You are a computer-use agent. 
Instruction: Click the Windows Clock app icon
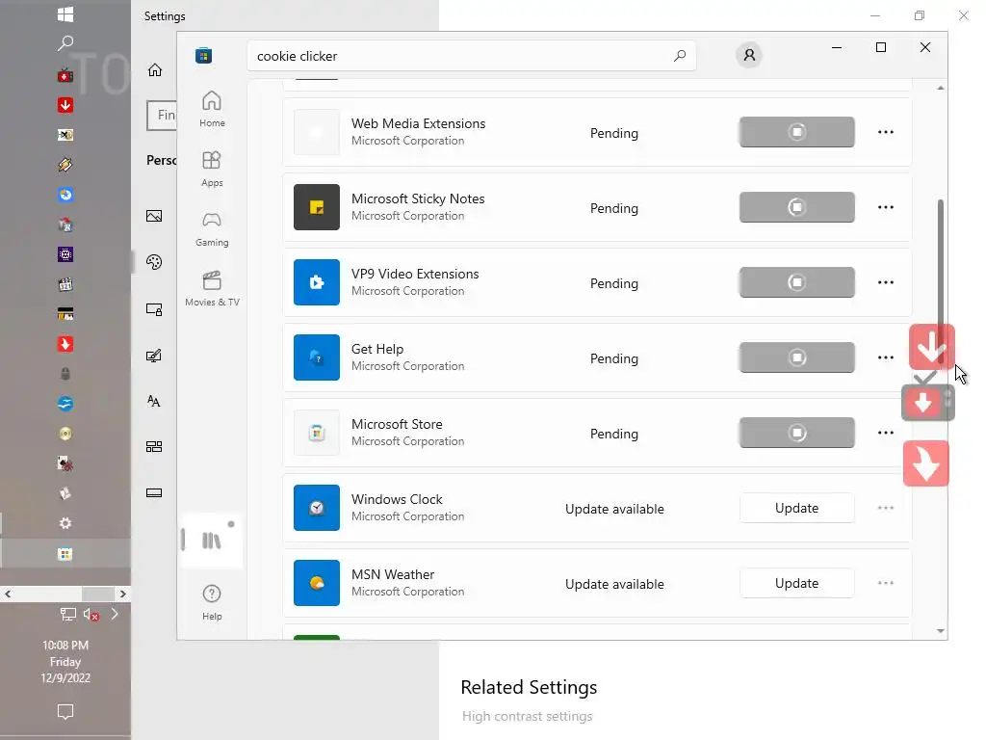click(317, 508)
